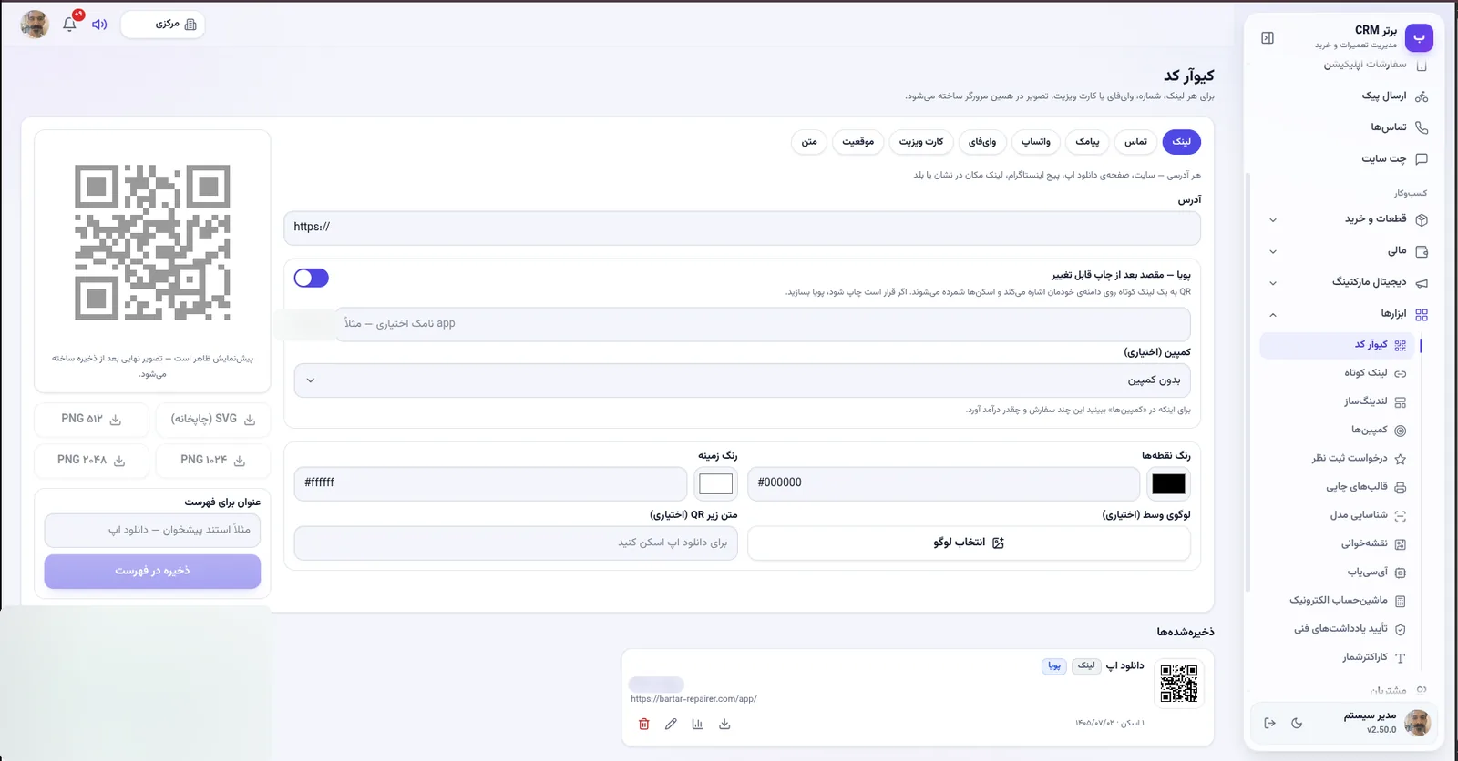The width and height of the screenshot is (1458, 761).
Task: Open user avatar at top left
Action: pyautogui.click(x=35, y=25)
